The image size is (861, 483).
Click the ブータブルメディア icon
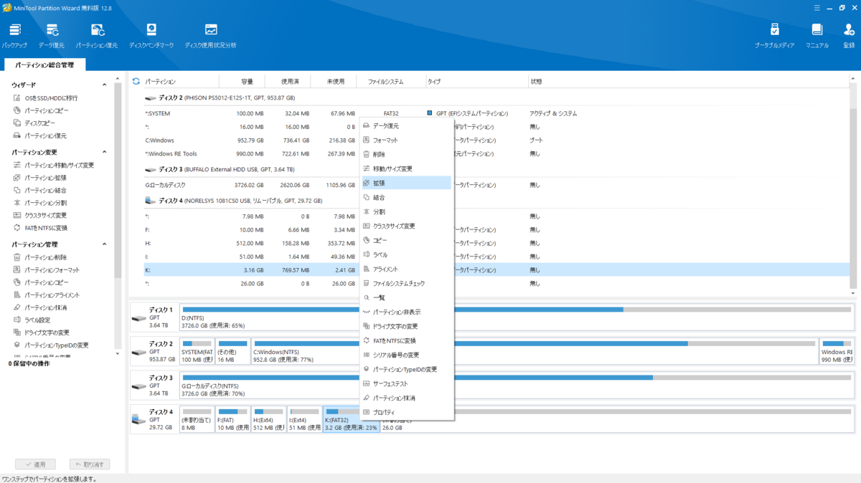(x=774, y=36)
